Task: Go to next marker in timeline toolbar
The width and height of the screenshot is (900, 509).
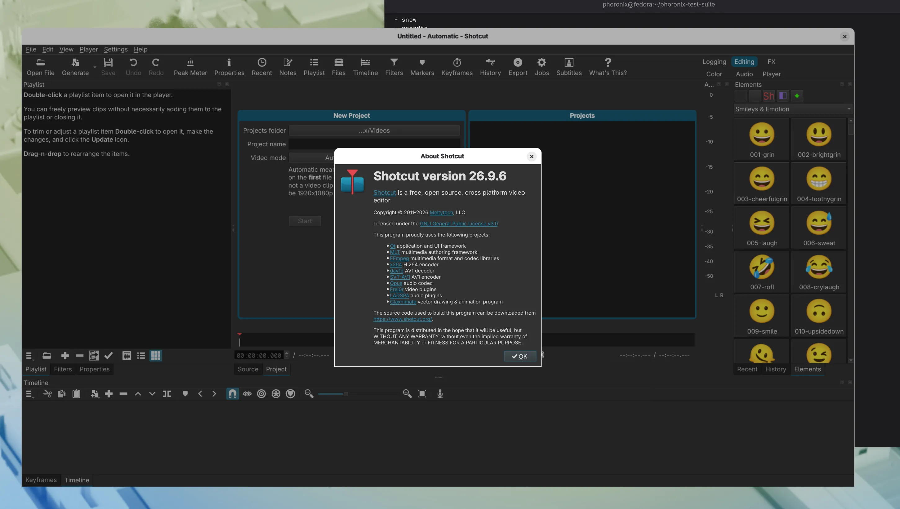Action: (214, 394)
